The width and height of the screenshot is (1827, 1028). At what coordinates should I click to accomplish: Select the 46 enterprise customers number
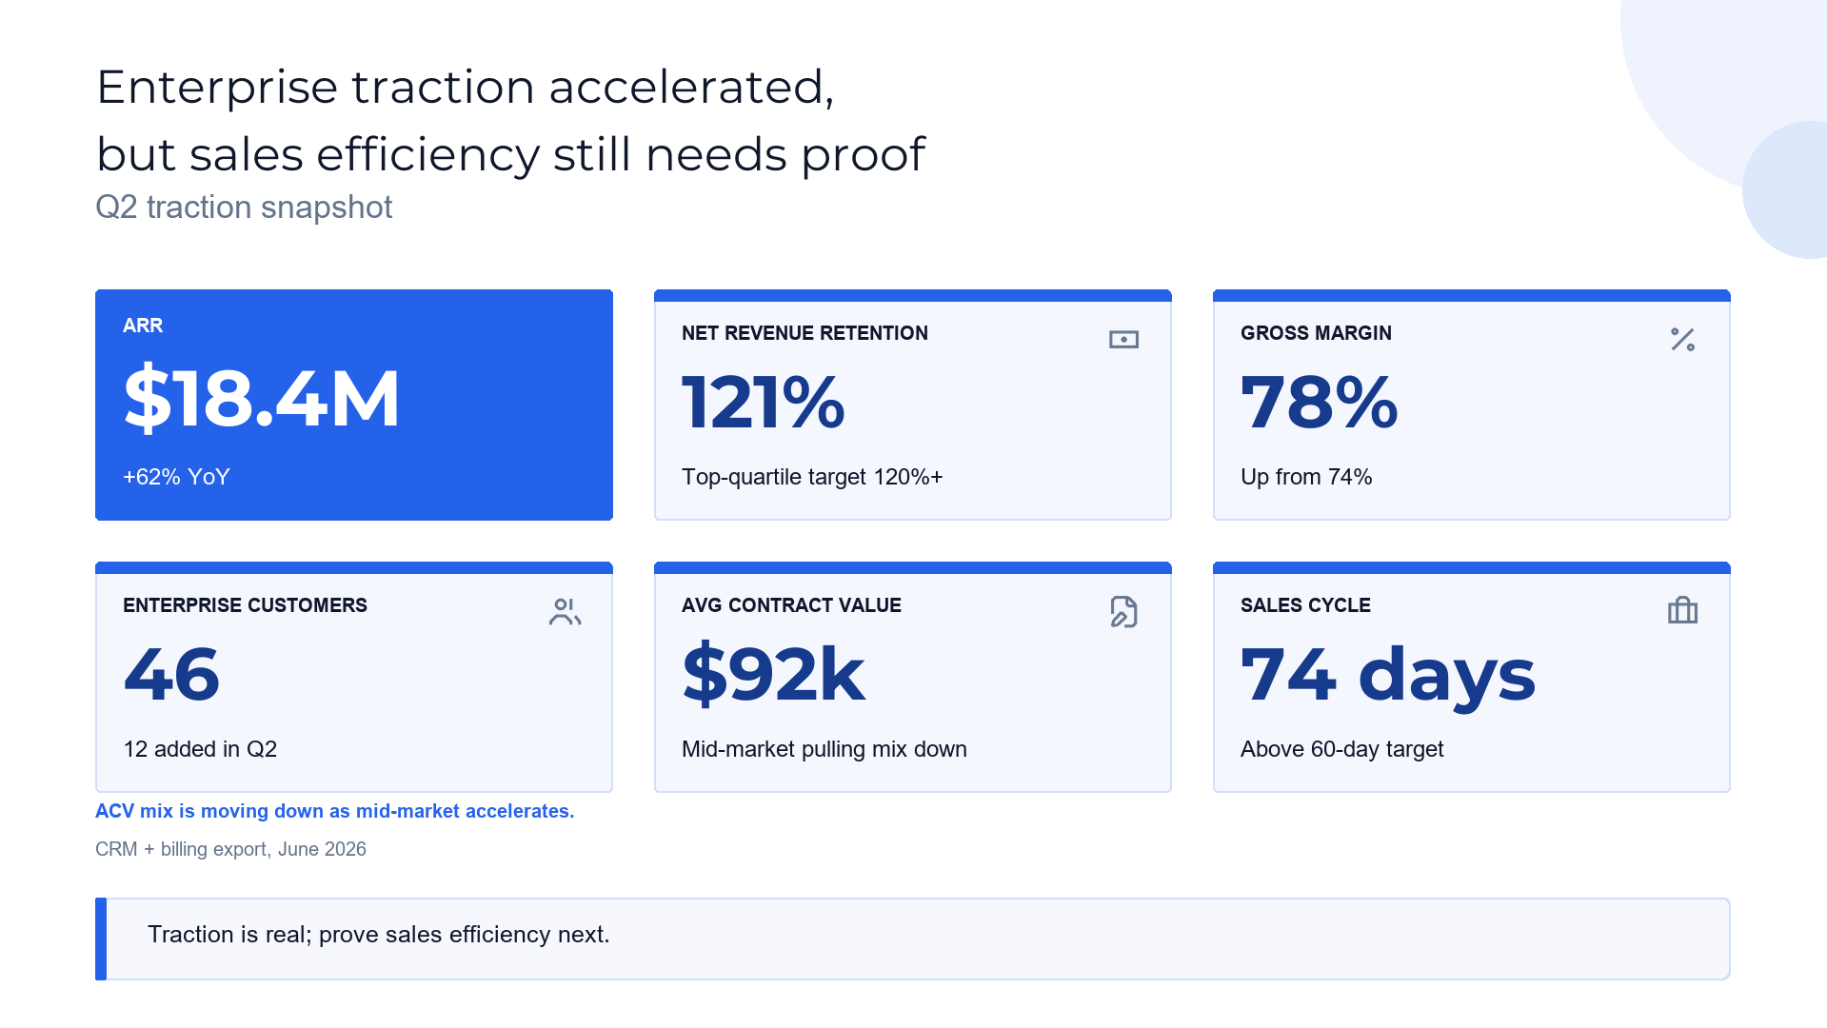tap(172, 675)
